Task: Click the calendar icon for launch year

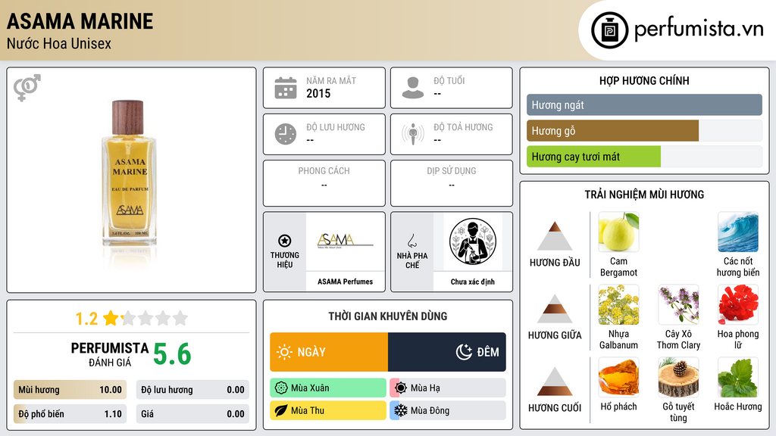Action: coord(286,88)
